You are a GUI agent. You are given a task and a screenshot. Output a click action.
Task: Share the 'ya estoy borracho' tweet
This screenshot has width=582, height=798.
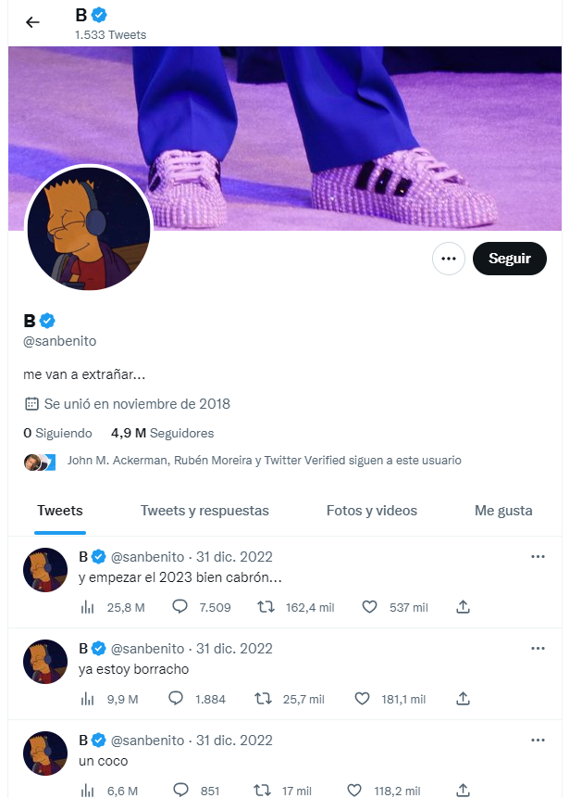tap(464, 699)
